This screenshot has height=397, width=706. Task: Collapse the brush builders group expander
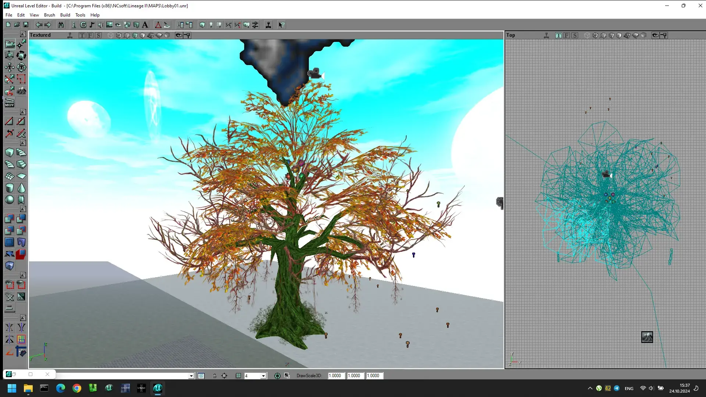23,143
